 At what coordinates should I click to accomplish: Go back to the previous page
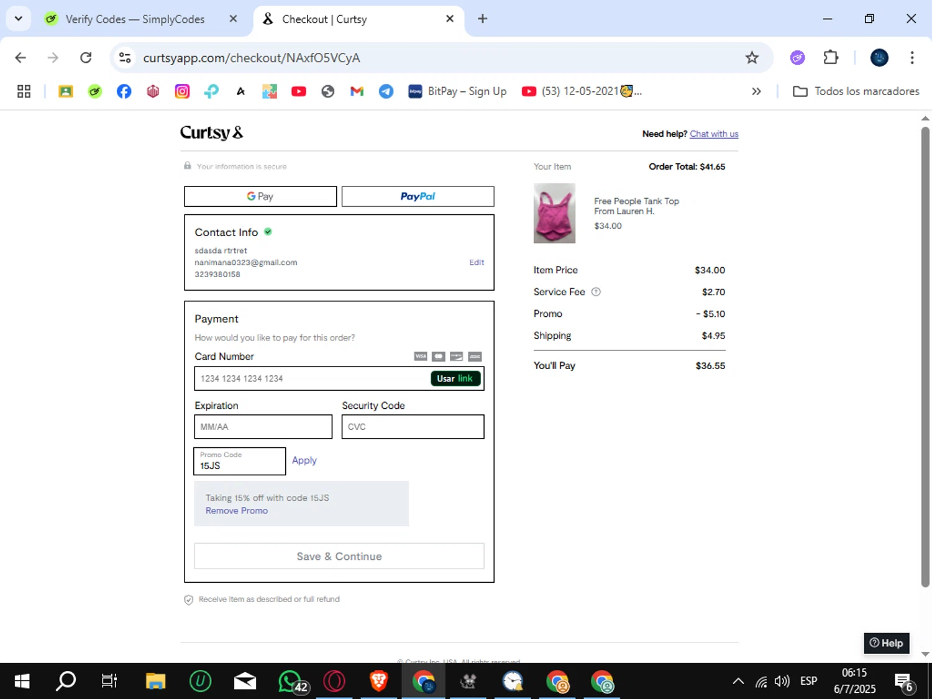click(x=21, y=58)
